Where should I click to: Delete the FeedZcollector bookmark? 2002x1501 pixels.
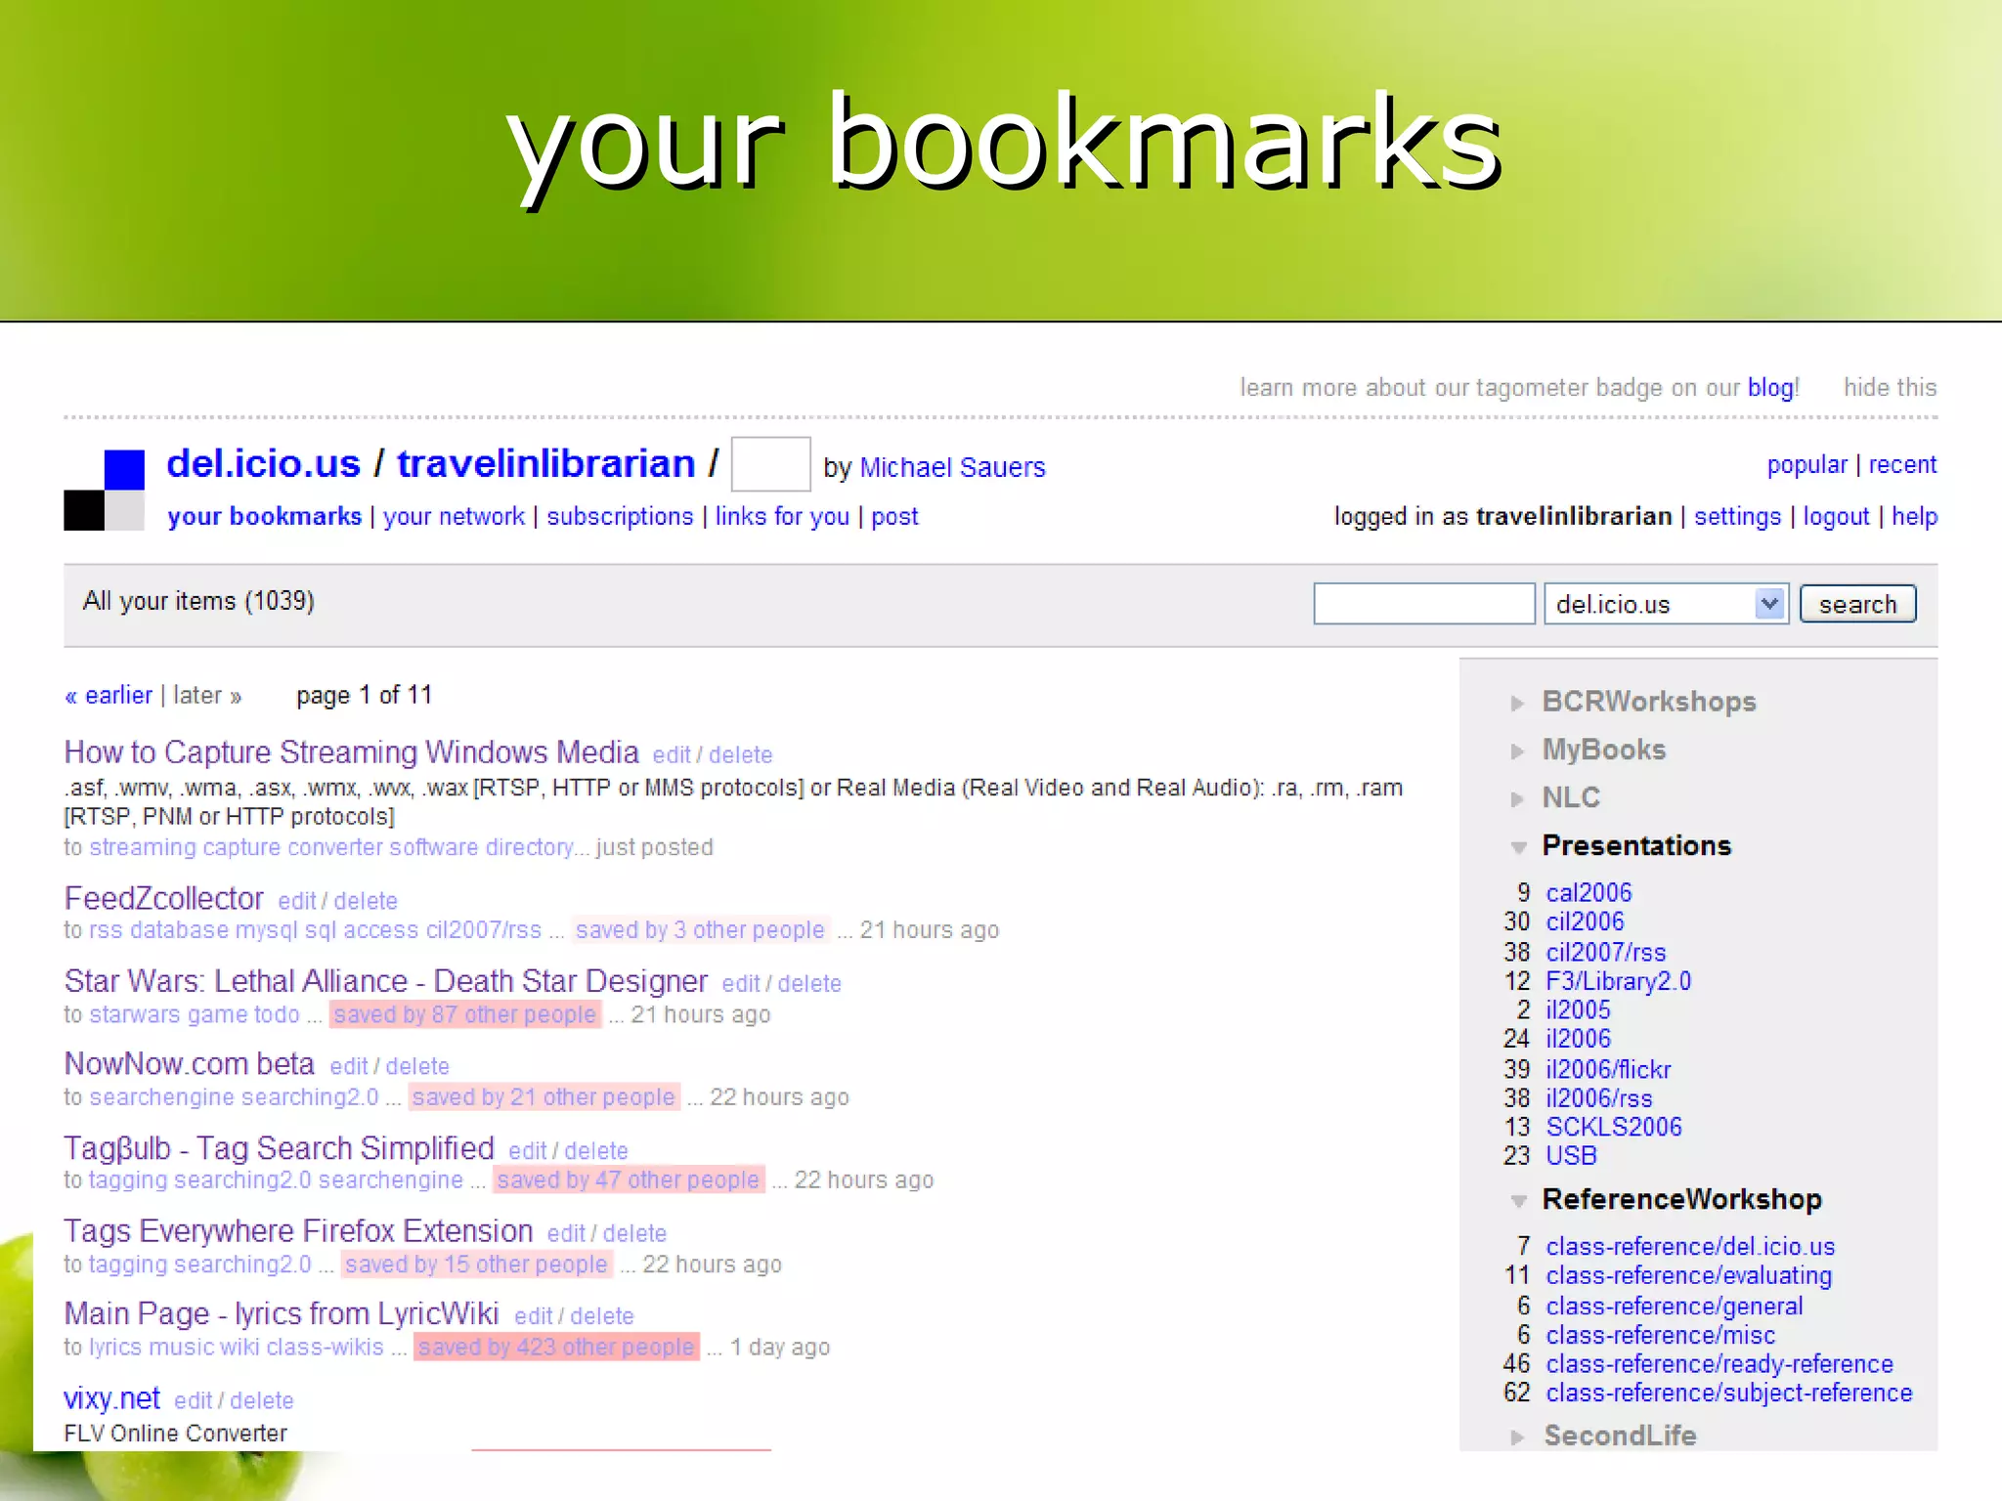[x=366, y=901]
